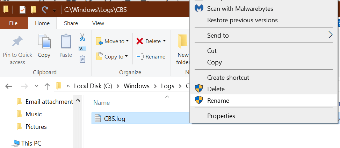Click the Paste shortcut icon

click(x=82, y=60)
